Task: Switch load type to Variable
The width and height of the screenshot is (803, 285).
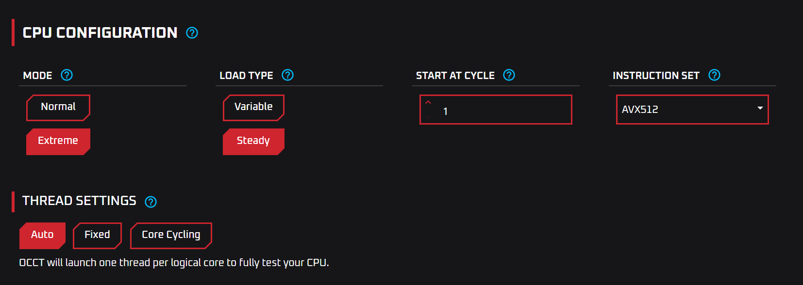Action: (253, 108)
